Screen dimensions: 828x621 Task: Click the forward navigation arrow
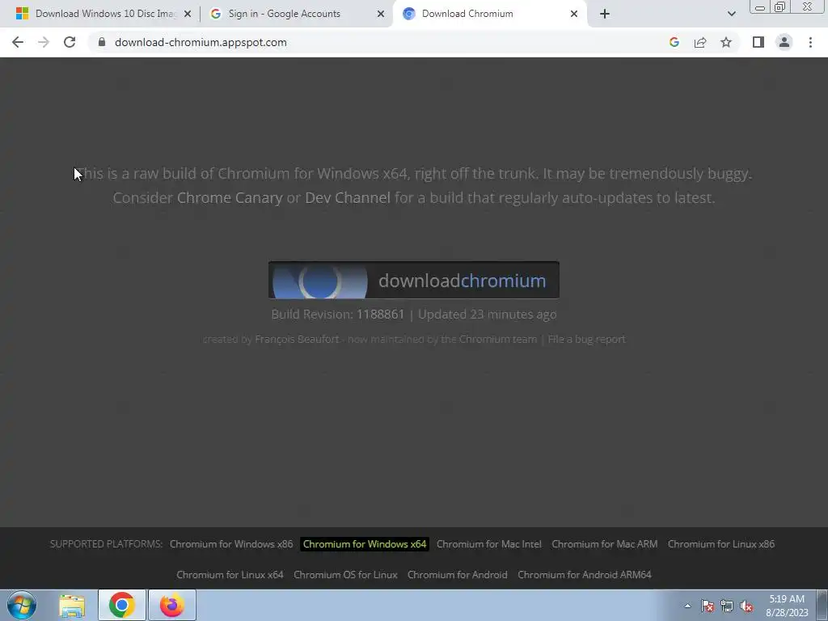(44, 42)
